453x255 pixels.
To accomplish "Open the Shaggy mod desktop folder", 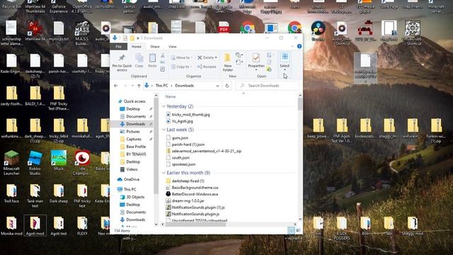I will [x=412, y=225].
